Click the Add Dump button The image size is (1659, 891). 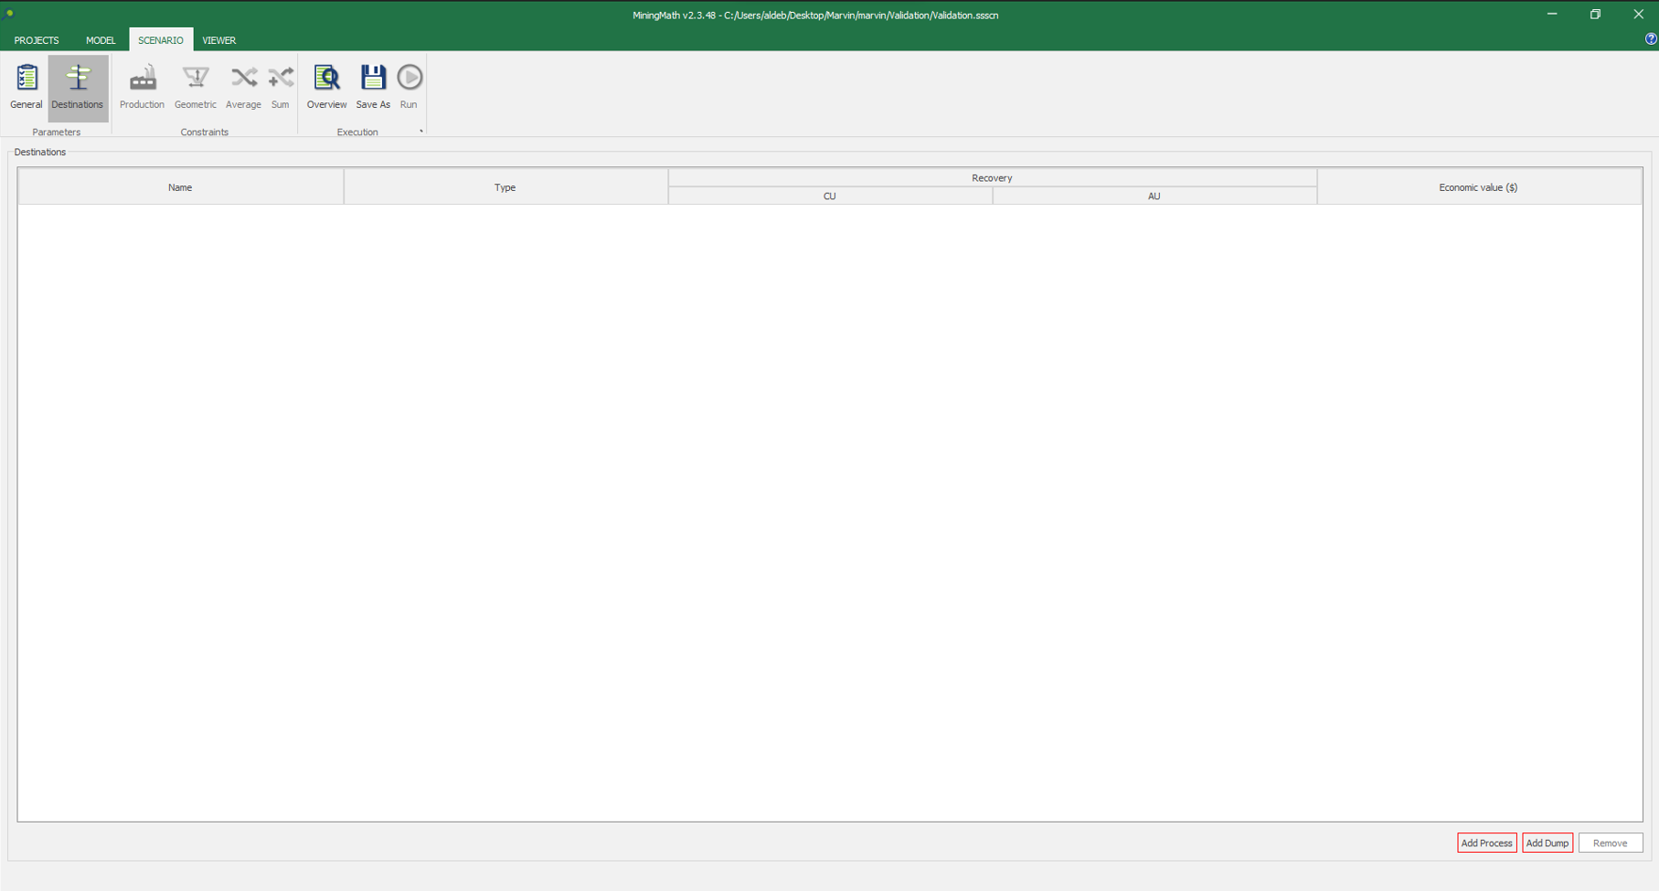click(1547, 843)
